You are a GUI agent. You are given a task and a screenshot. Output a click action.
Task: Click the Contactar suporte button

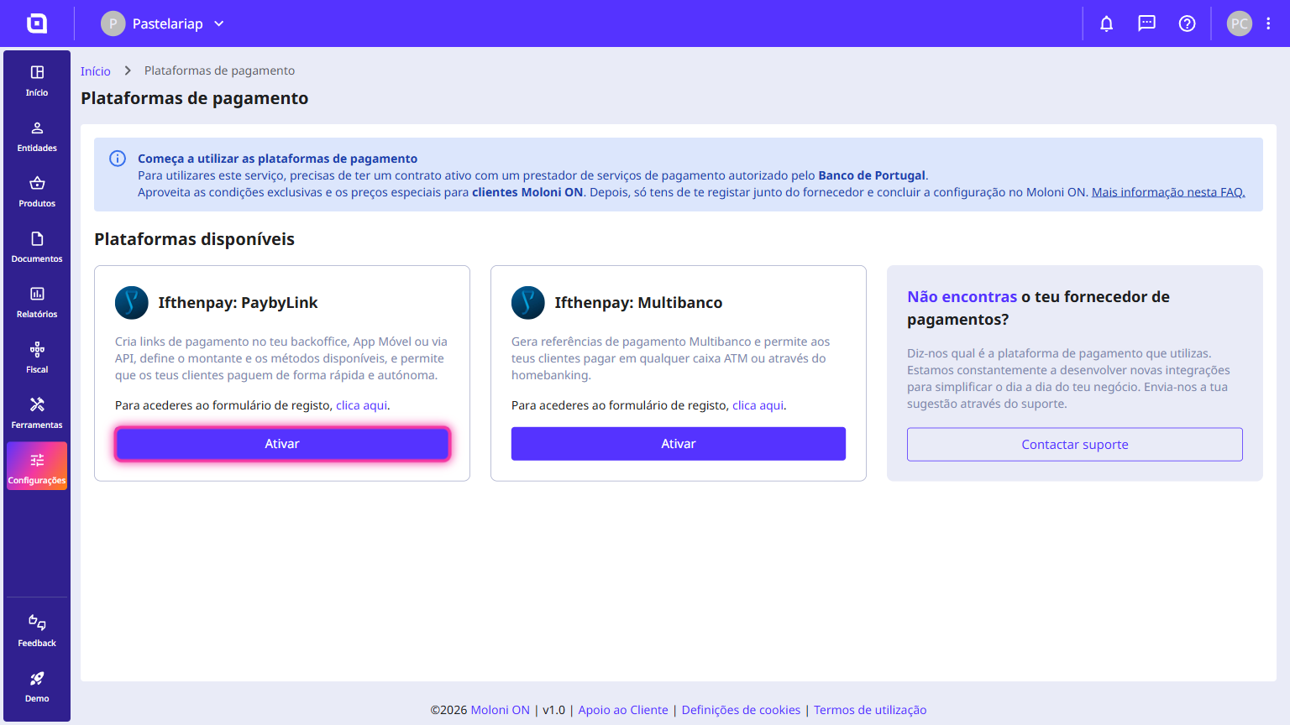click(x=1075, y=445)
